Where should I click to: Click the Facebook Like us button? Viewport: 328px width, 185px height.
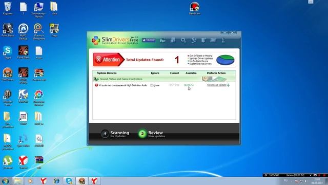coord(149,40)
